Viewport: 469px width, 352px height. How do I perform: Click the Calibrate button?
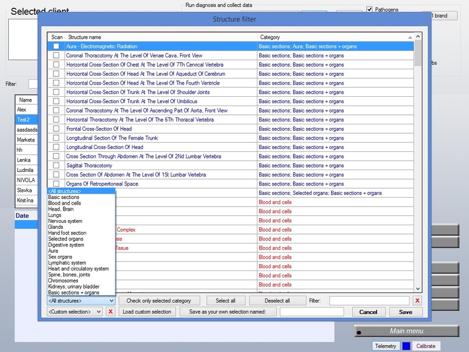(x=426, y=346)
